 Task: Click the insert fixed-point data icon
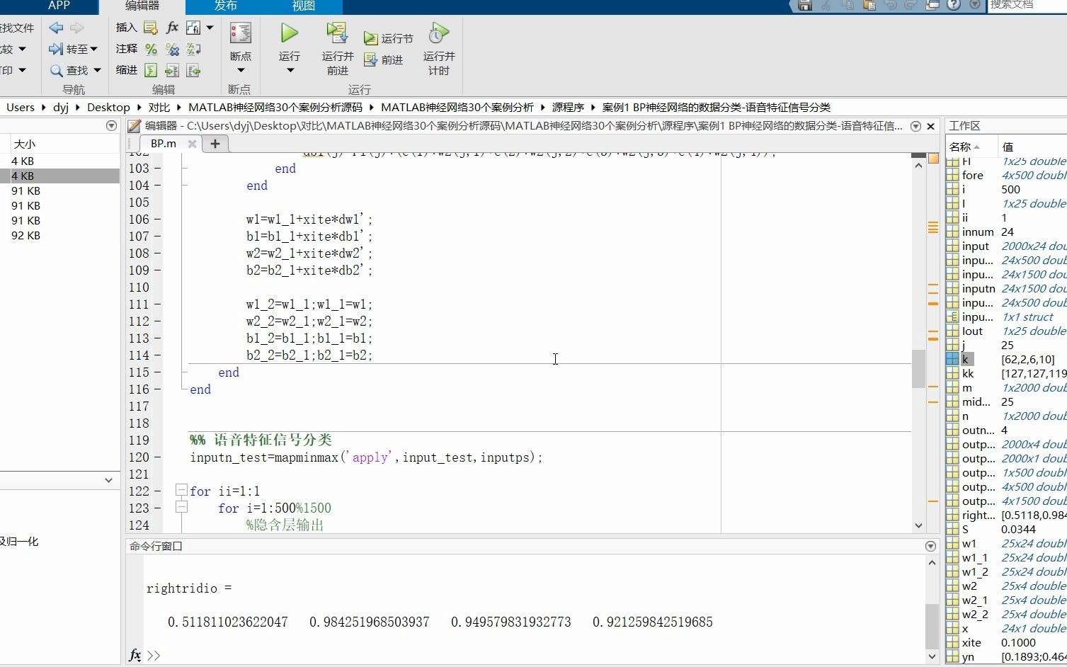tap(193, 28)
